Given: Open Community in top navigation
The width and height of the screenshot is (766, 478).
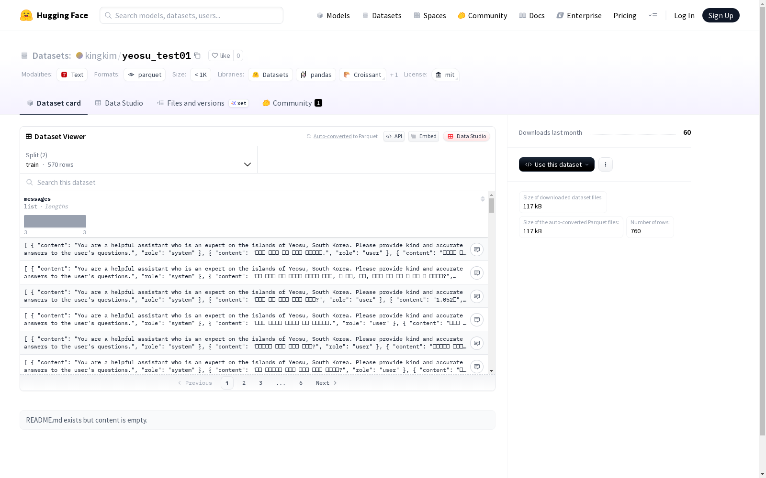Looking at the screenshot, I should 483,15.
